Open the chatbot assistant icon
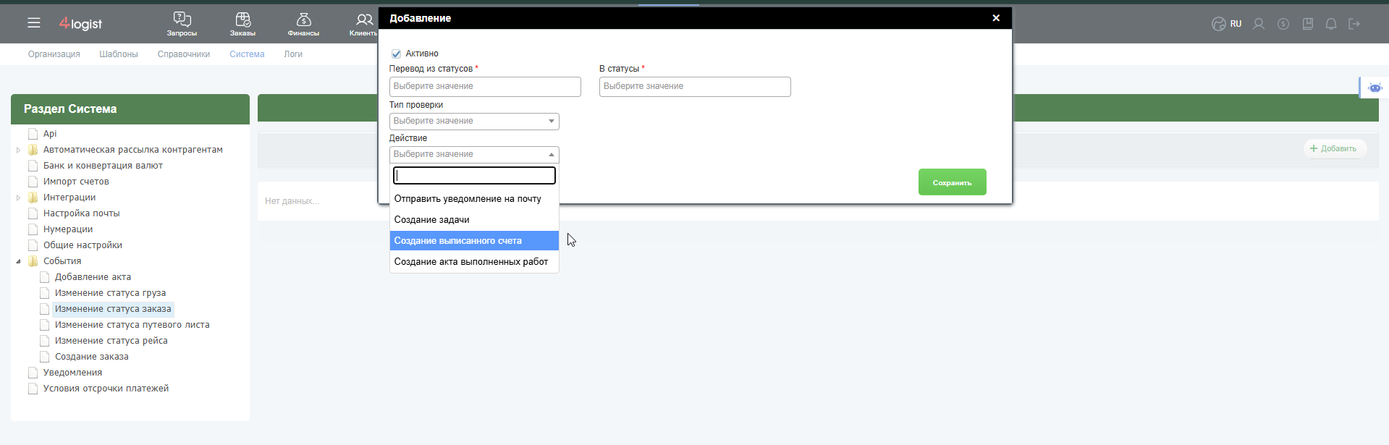Screen dimensions: 1389x445 tap(1375, 88)
